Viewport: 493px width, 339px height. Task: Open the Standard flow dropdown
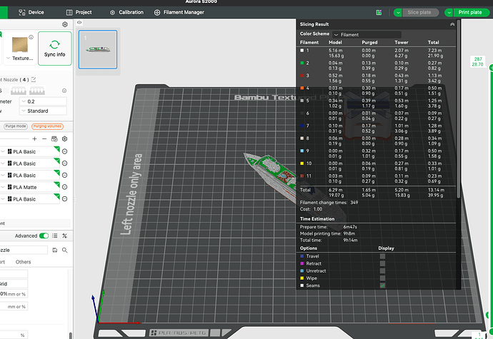43,111
